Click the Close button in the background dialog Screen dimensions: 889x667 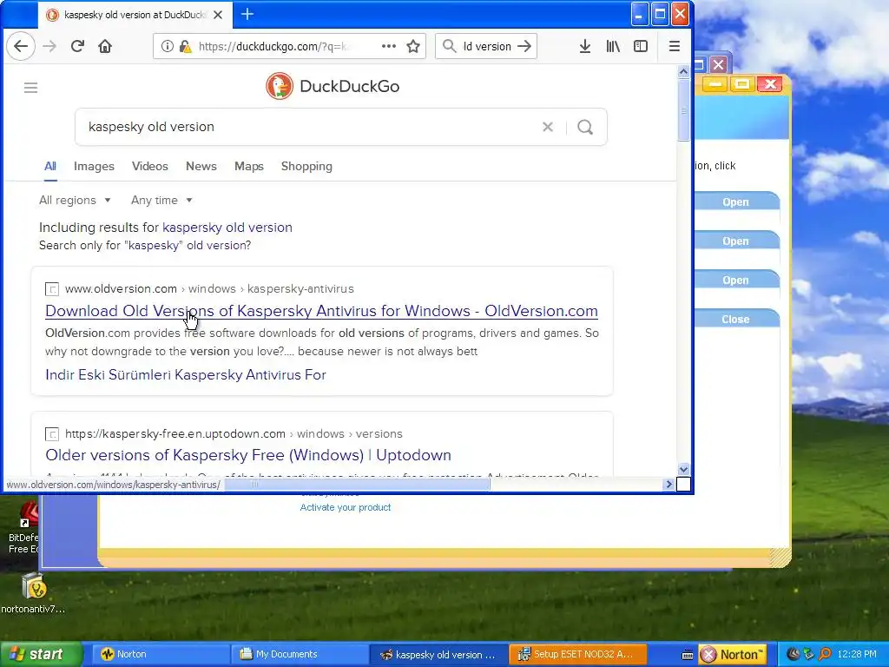(735, 320)
